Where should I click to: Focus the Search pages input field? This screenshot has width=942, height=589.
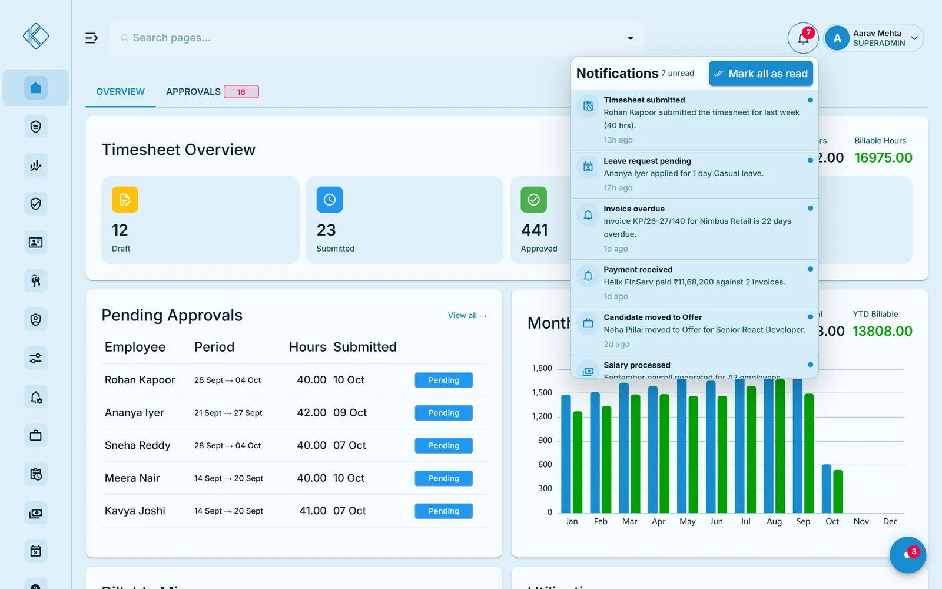tap(377, 38)
